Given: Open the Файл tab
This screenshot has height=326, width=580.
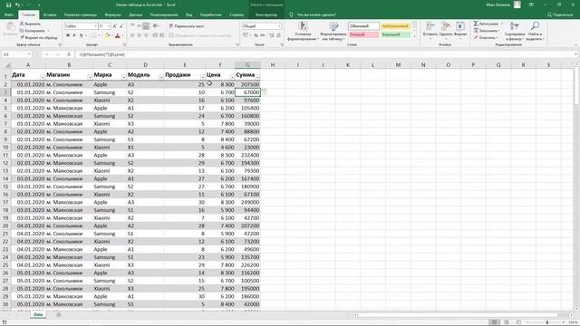Looking at the screenshot, I should (9, 14).
